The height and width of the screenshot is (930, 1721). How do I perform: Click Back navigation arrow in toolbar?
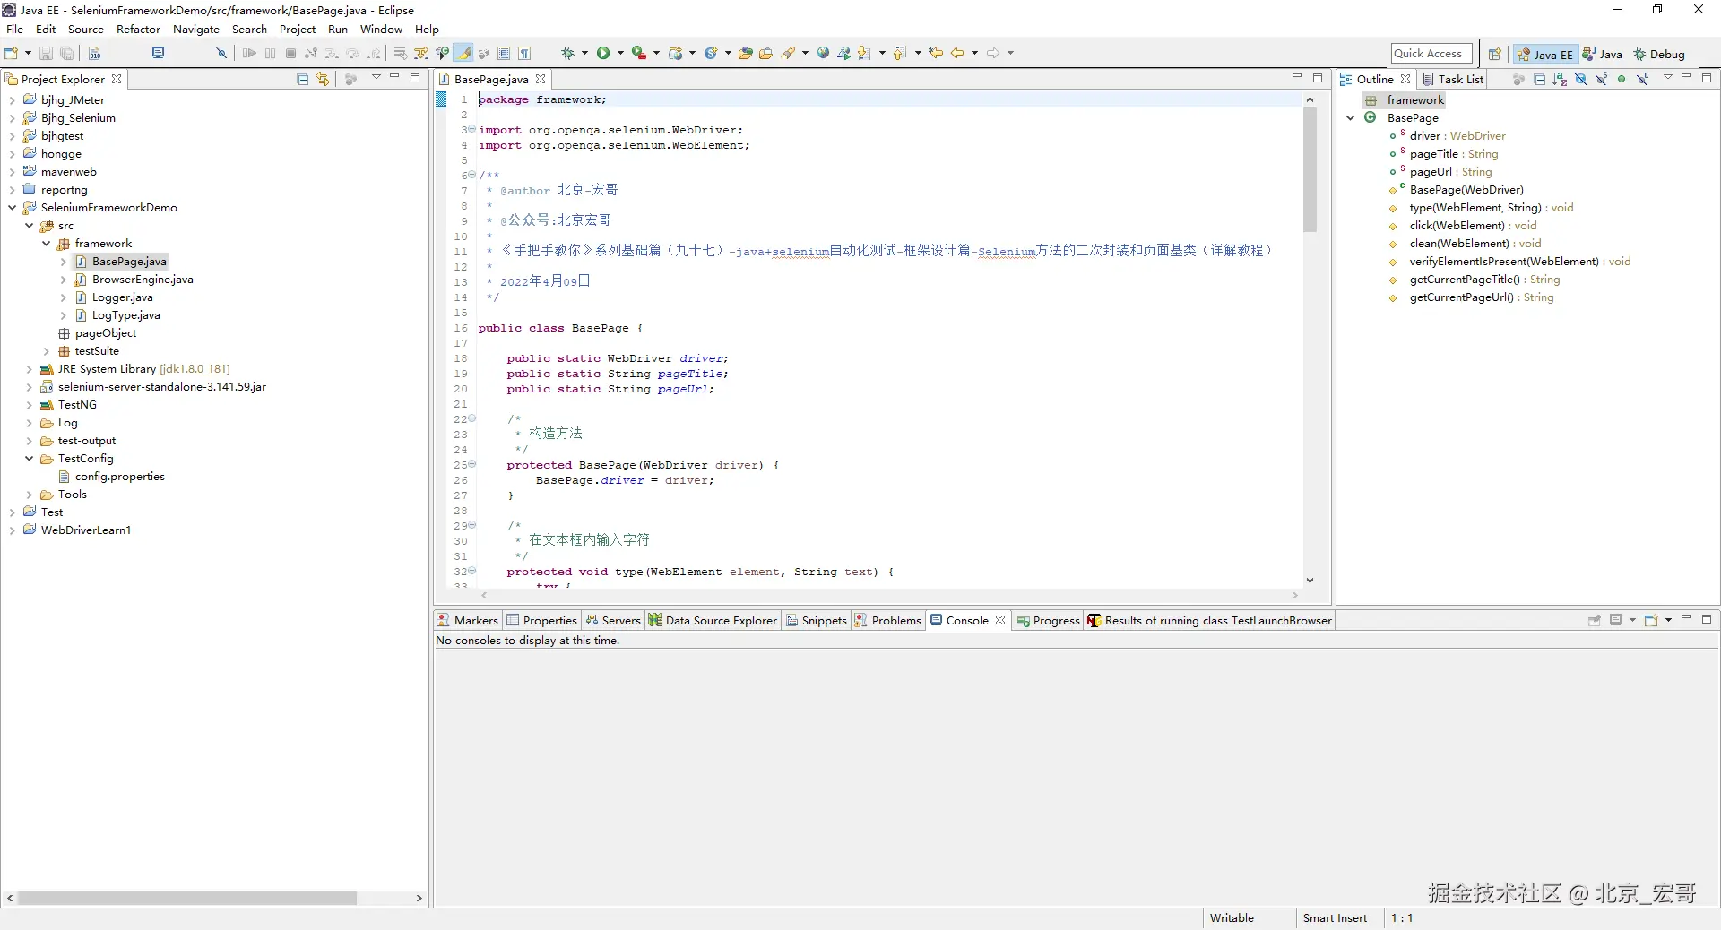(x=957, y=54)
